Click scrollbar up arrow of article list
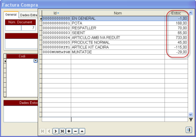 pos(191,13)
